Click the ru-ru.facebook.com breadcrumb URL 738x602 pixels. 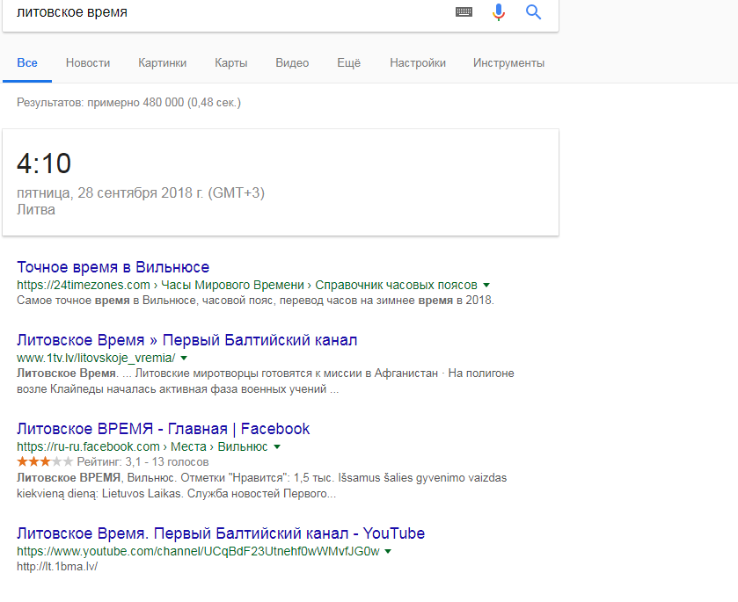pos(142,446)
